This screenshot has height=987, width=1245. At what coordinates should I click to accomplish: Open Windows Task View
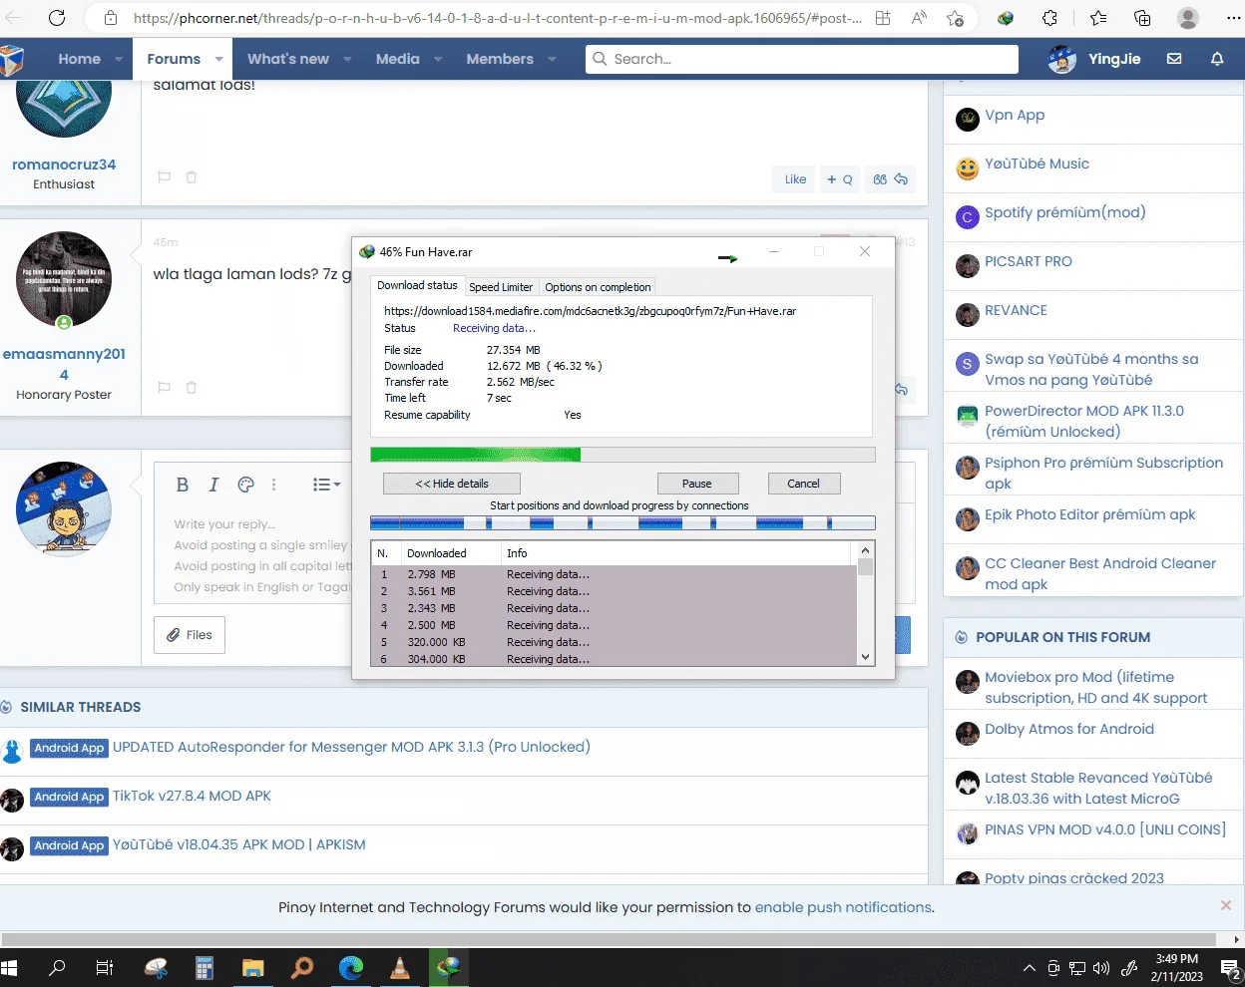tap(104, 967)
